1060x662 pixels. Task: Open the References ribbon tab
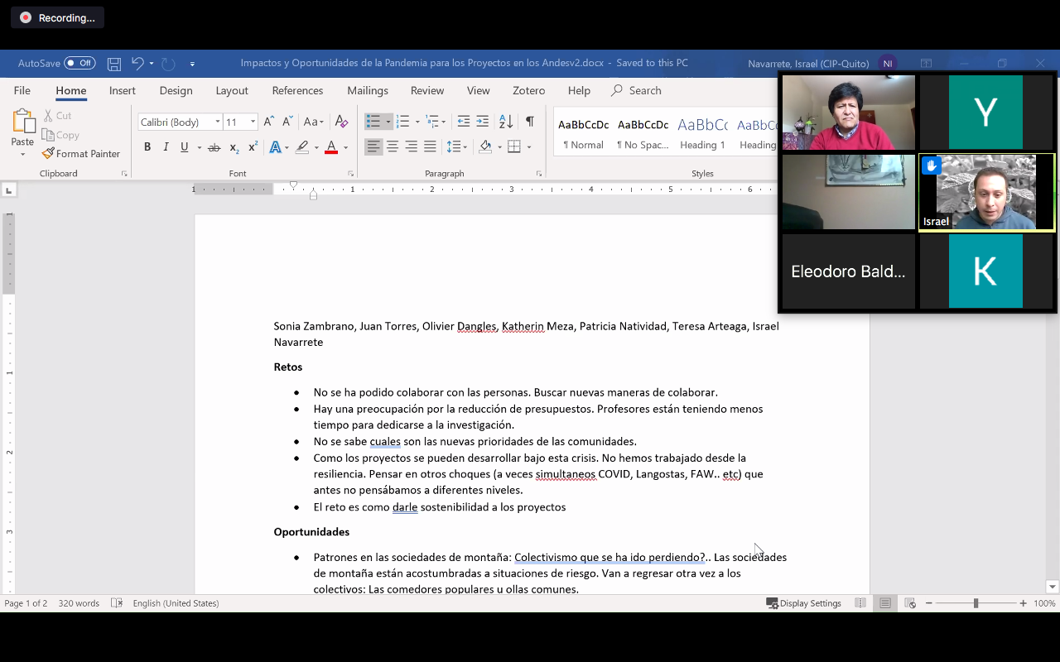[297, 91]
